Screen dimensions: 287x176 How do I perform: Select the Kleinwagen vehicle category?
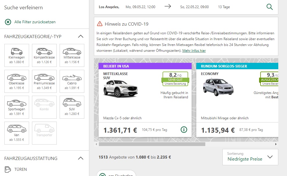point(17,55)
